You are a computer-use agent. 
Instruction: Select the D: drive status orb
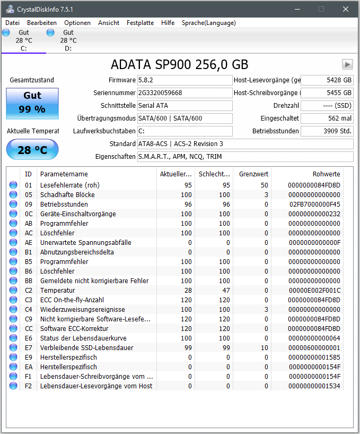click(x=50, y=32)
